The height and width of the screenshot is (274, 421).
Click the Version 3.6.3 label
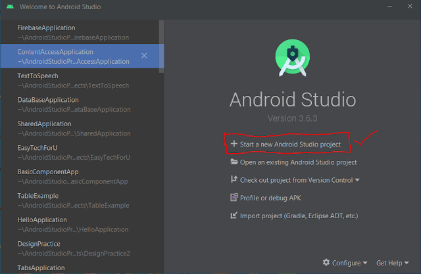(x=292, y=118)
